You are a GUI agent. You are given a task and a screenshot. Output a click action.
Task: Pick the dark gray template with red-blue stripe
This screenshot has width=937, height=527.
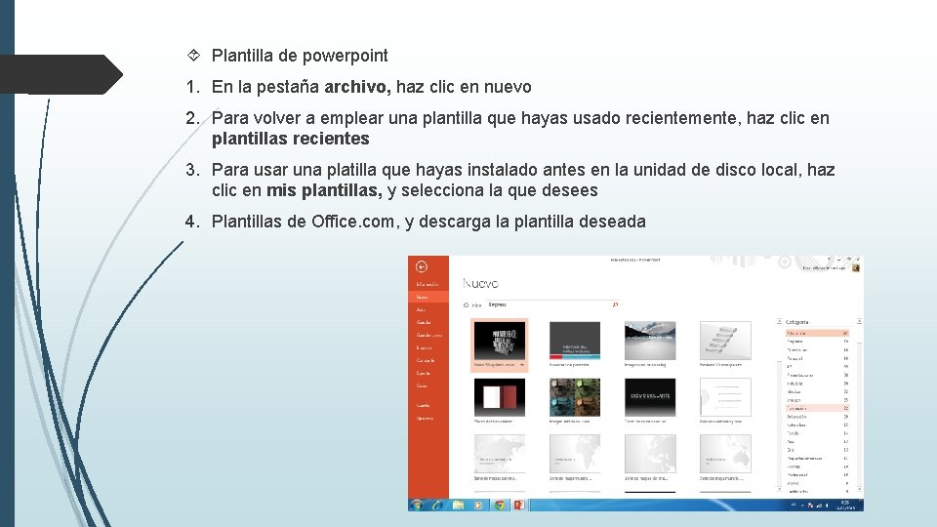[575, 340]
